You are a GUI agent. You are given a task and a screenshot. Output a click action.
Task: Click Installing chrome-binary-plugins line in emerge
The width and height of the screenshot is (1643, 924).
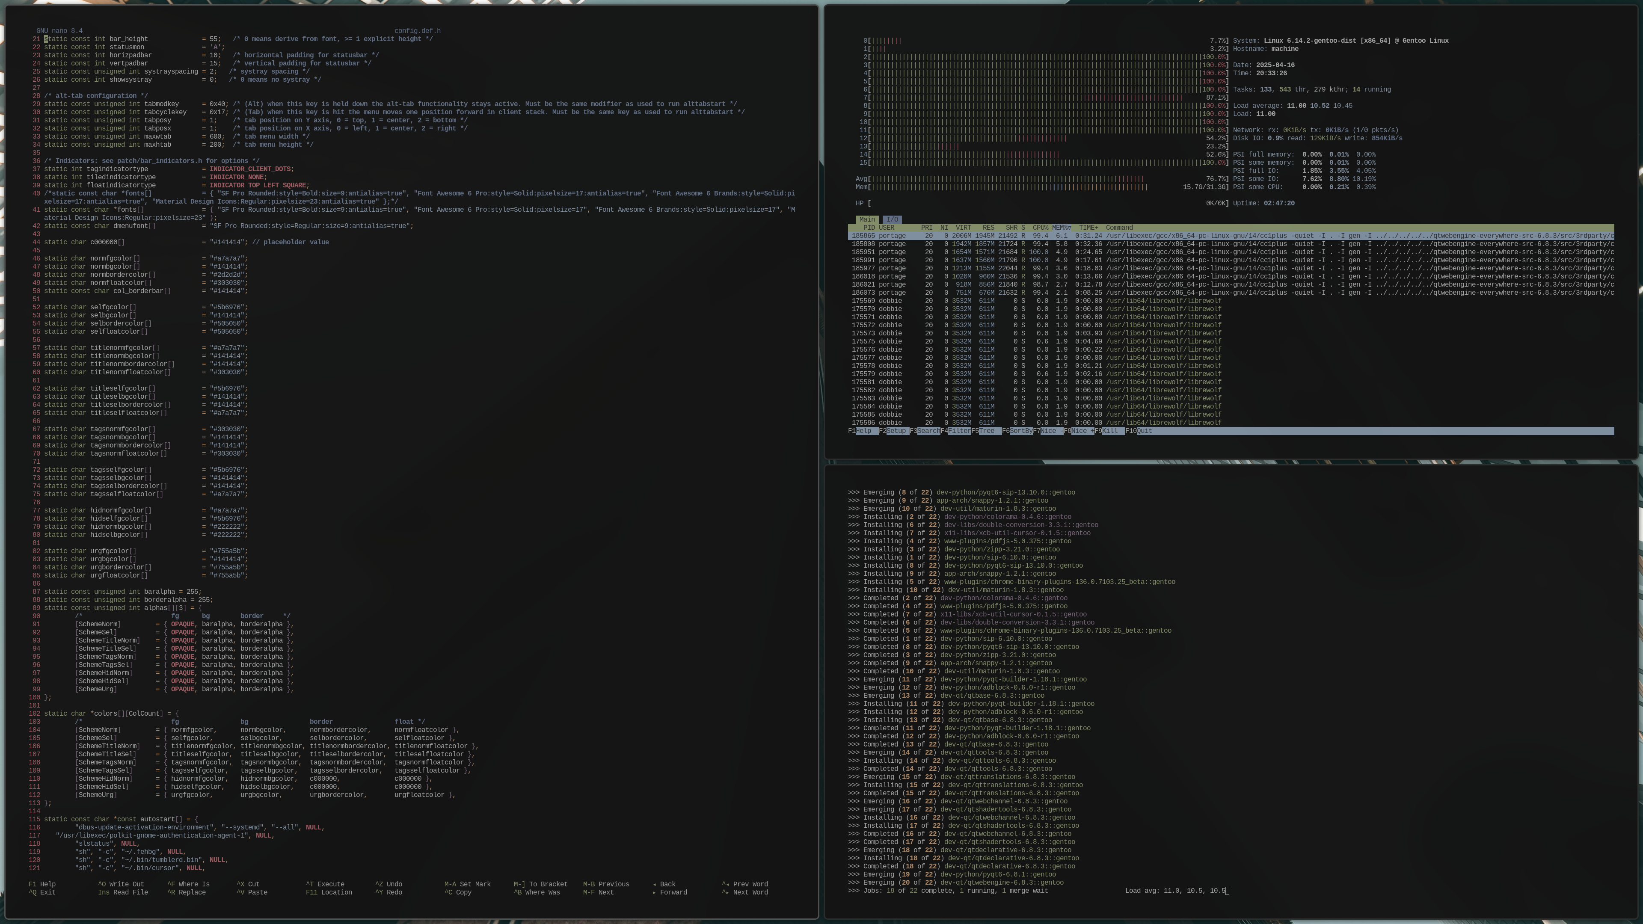point(1011,582)
